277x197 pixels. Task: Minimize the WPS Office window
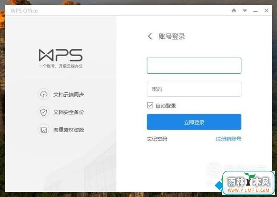pyautogui.click(x=255, y=11)
